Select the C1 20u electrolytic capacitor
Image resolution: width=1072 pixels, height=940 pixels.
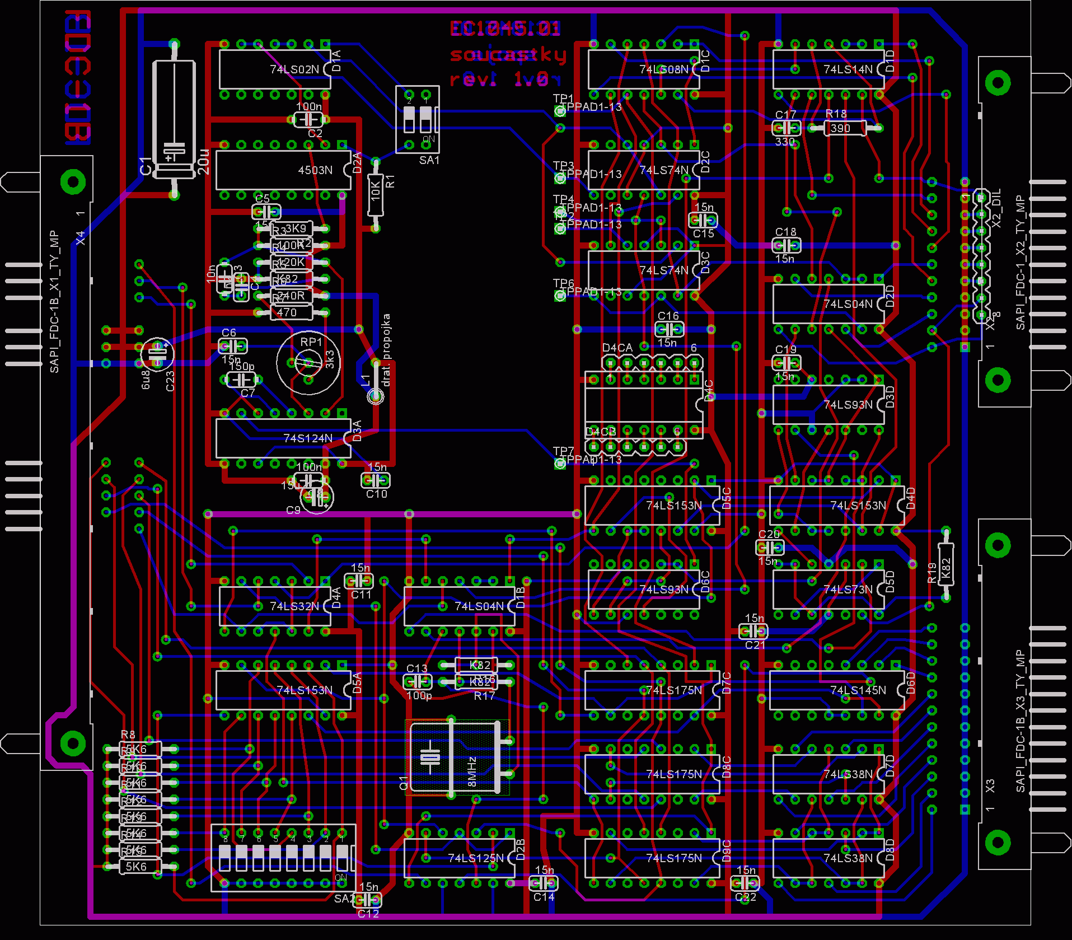click(x=174, y=119)
